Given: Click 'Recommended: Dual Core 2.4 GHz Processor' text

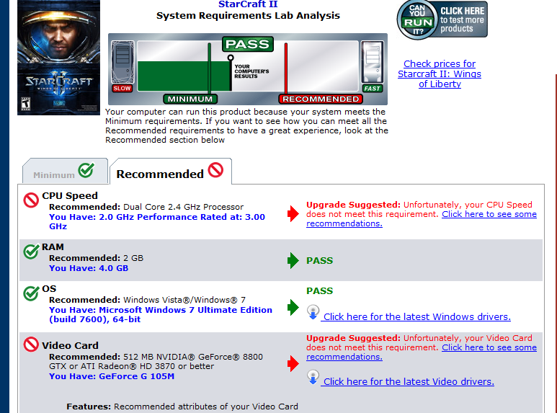Looking at the screenshot, I should coord(146,207).
